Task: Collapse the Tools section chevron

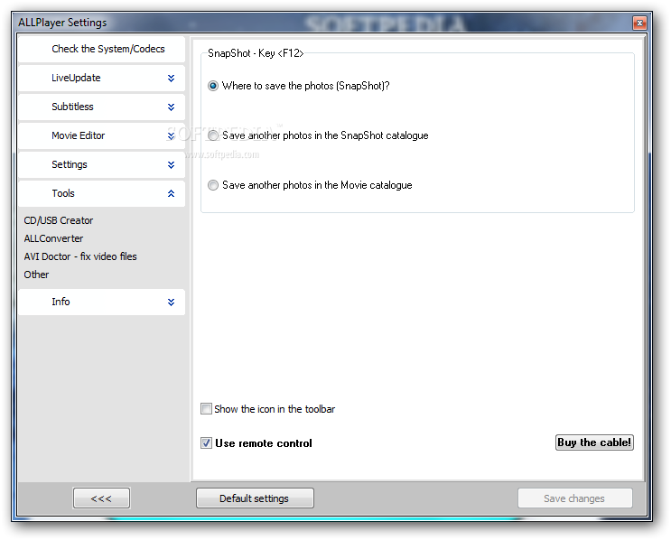Action: click(x=172, y=193)
